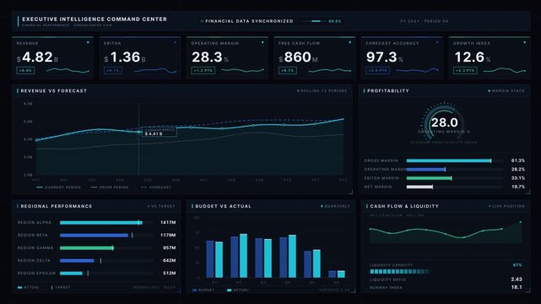
Task: Toggle the Actual legend in Budget vs Actual
Action: coord(238,290)
